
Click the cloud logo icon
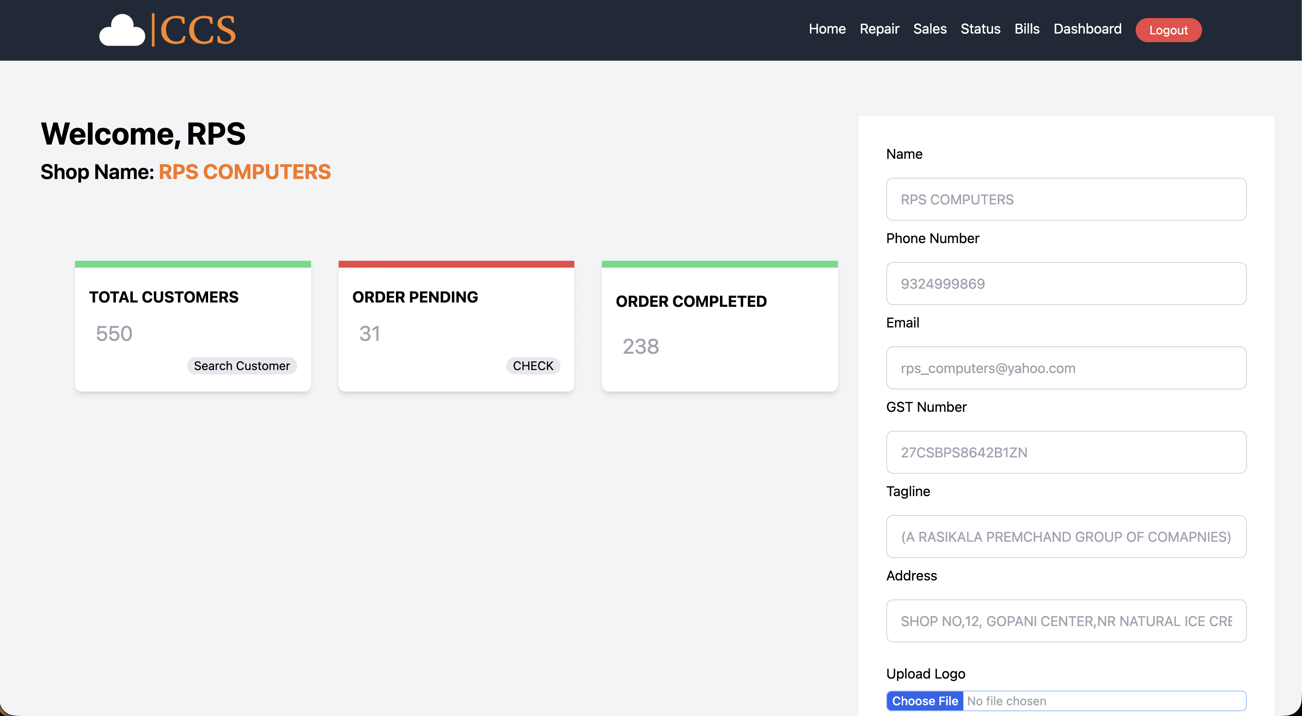pos(122,31)
